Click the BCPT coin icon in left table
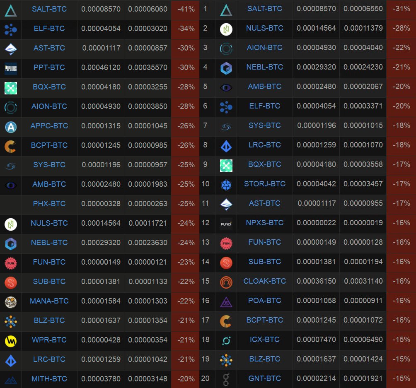The height and width of the screenshot is (388, 416). click(x=11, y=147)
